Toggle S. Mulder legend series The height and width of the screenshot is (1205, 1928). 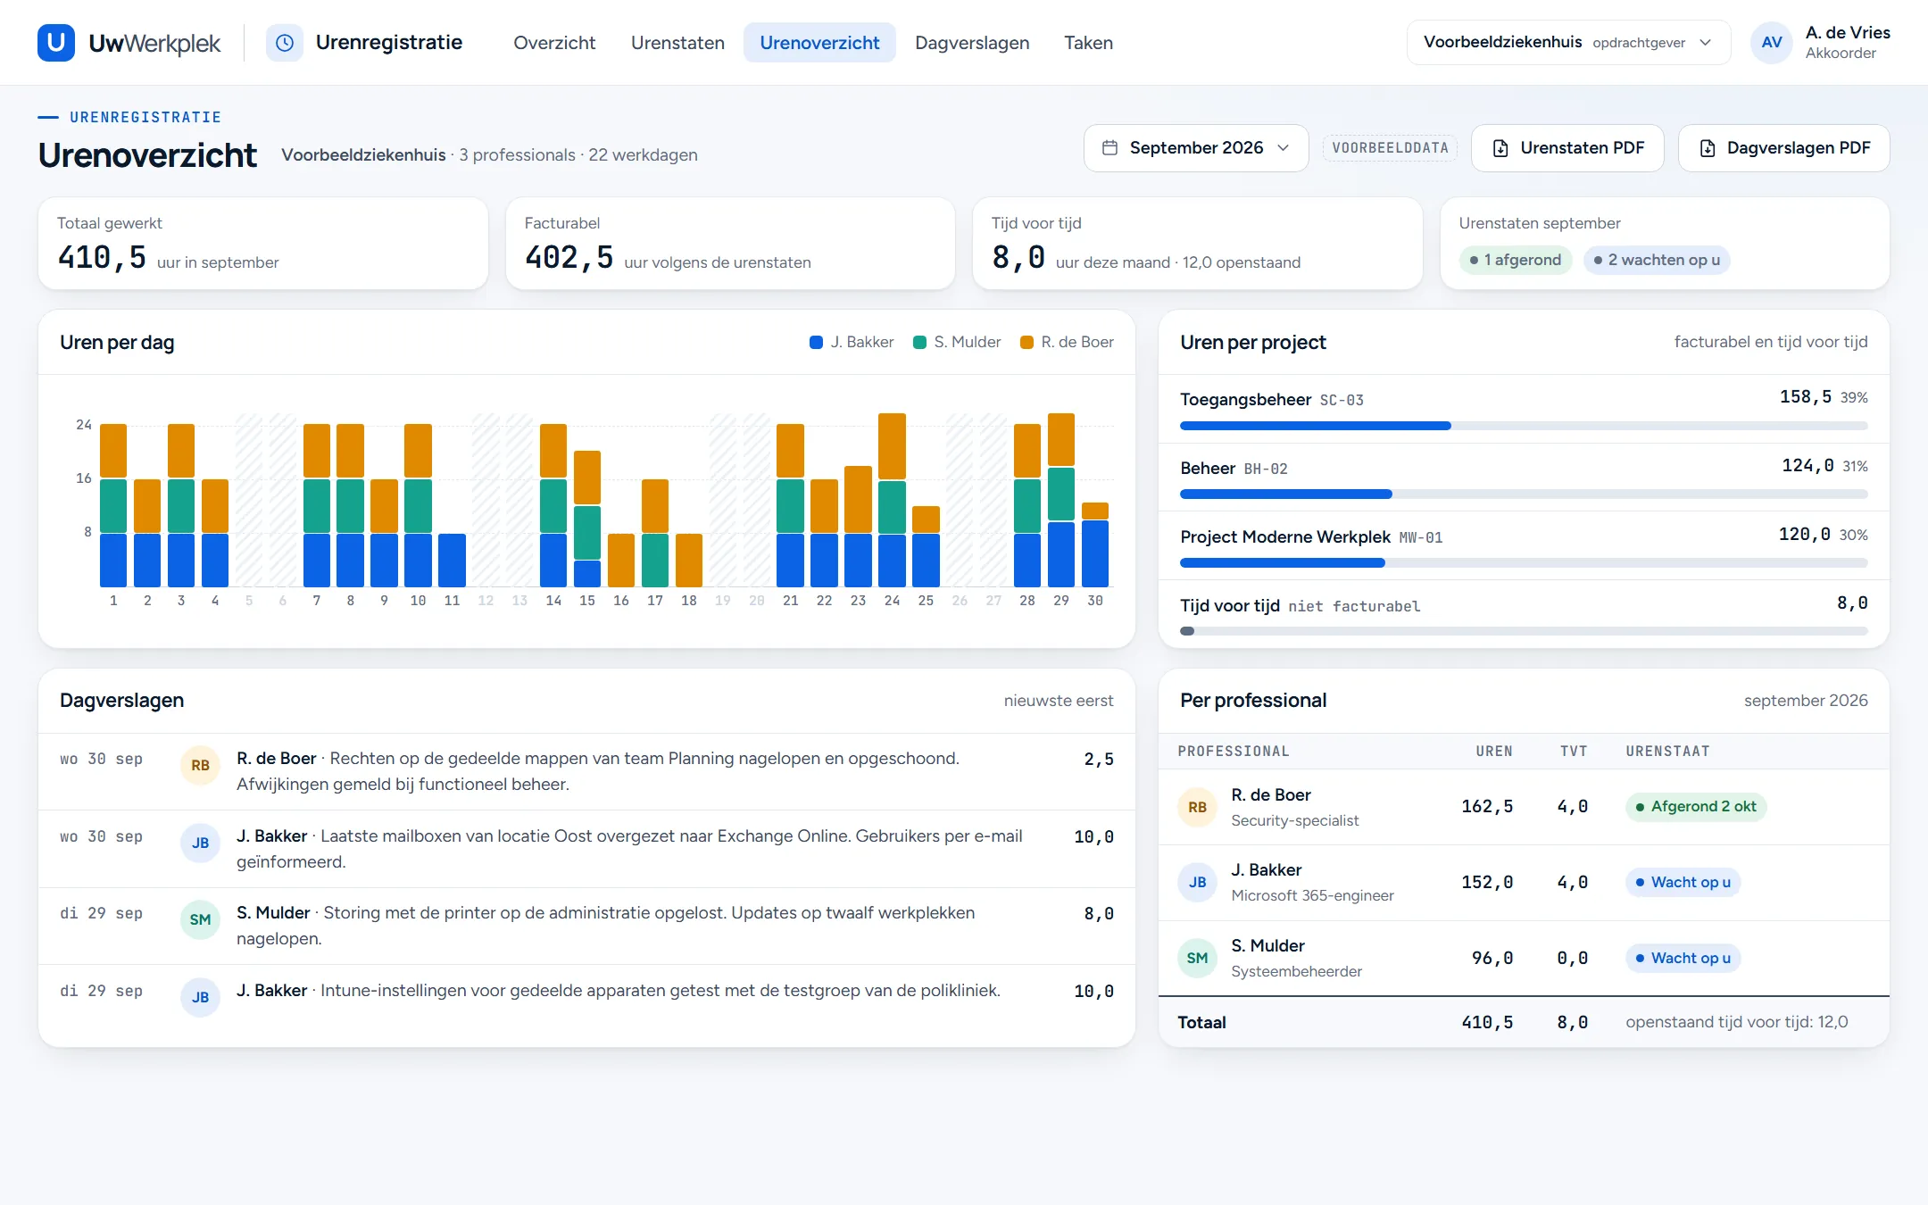[x=957, y=343]
